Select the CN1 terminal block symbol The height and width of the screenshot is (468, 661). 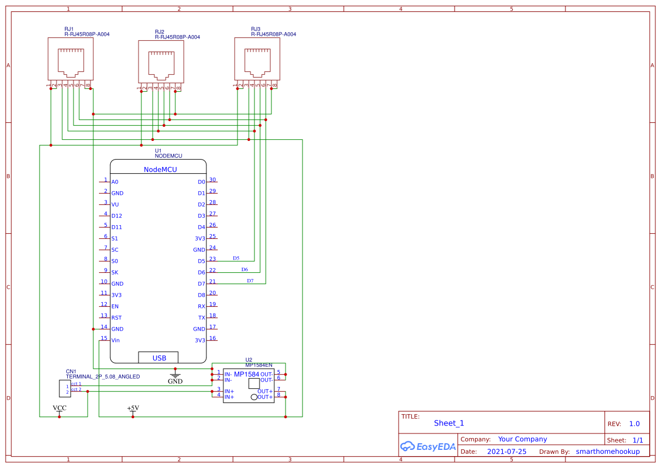(x=64, y=389)
